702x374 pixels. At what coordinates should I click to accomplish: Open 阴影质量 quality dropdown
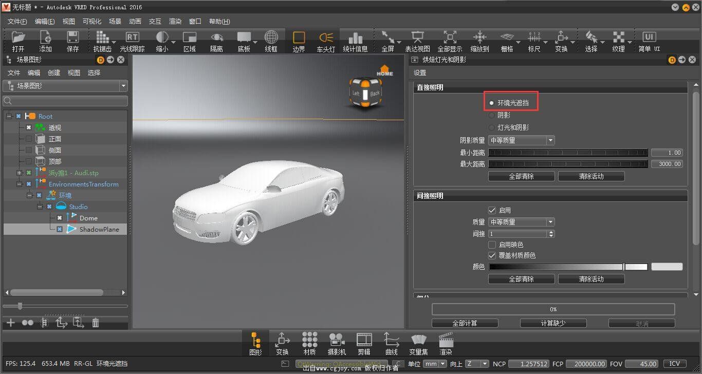[521, 140]
